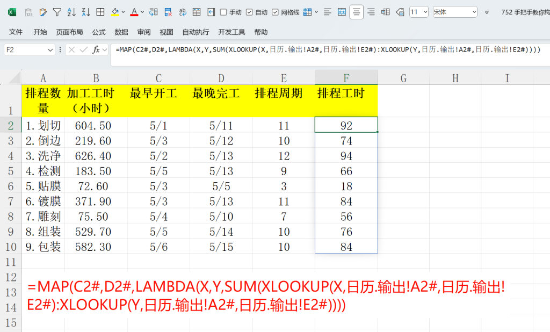Align text left
Viewport: 550px width, 332px height.
pos(327,12)
